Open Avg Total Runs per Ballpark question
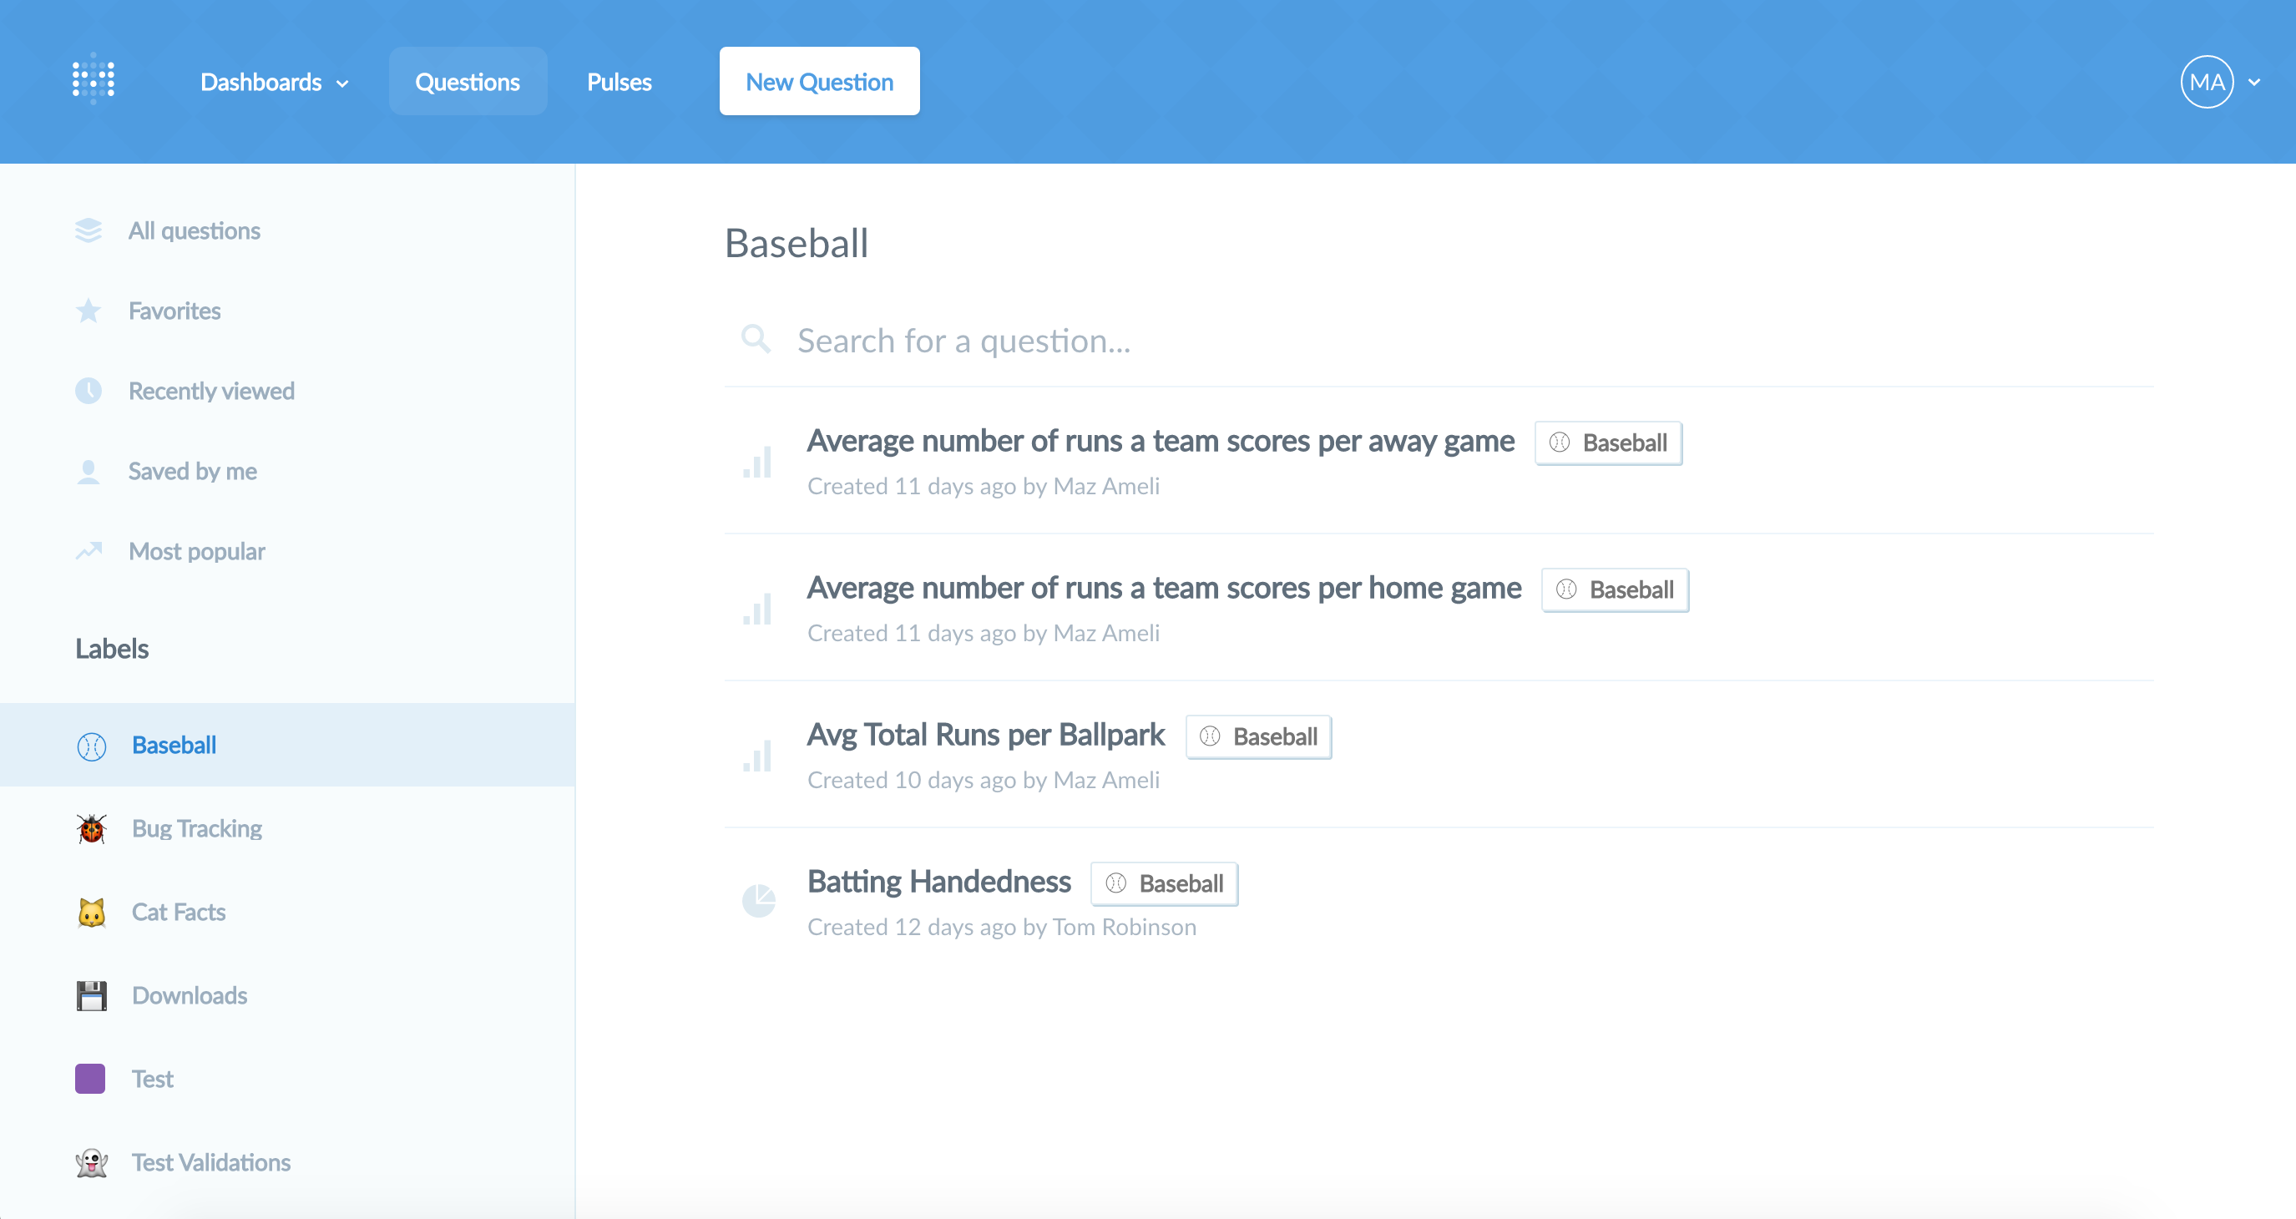 coord(986,735)
